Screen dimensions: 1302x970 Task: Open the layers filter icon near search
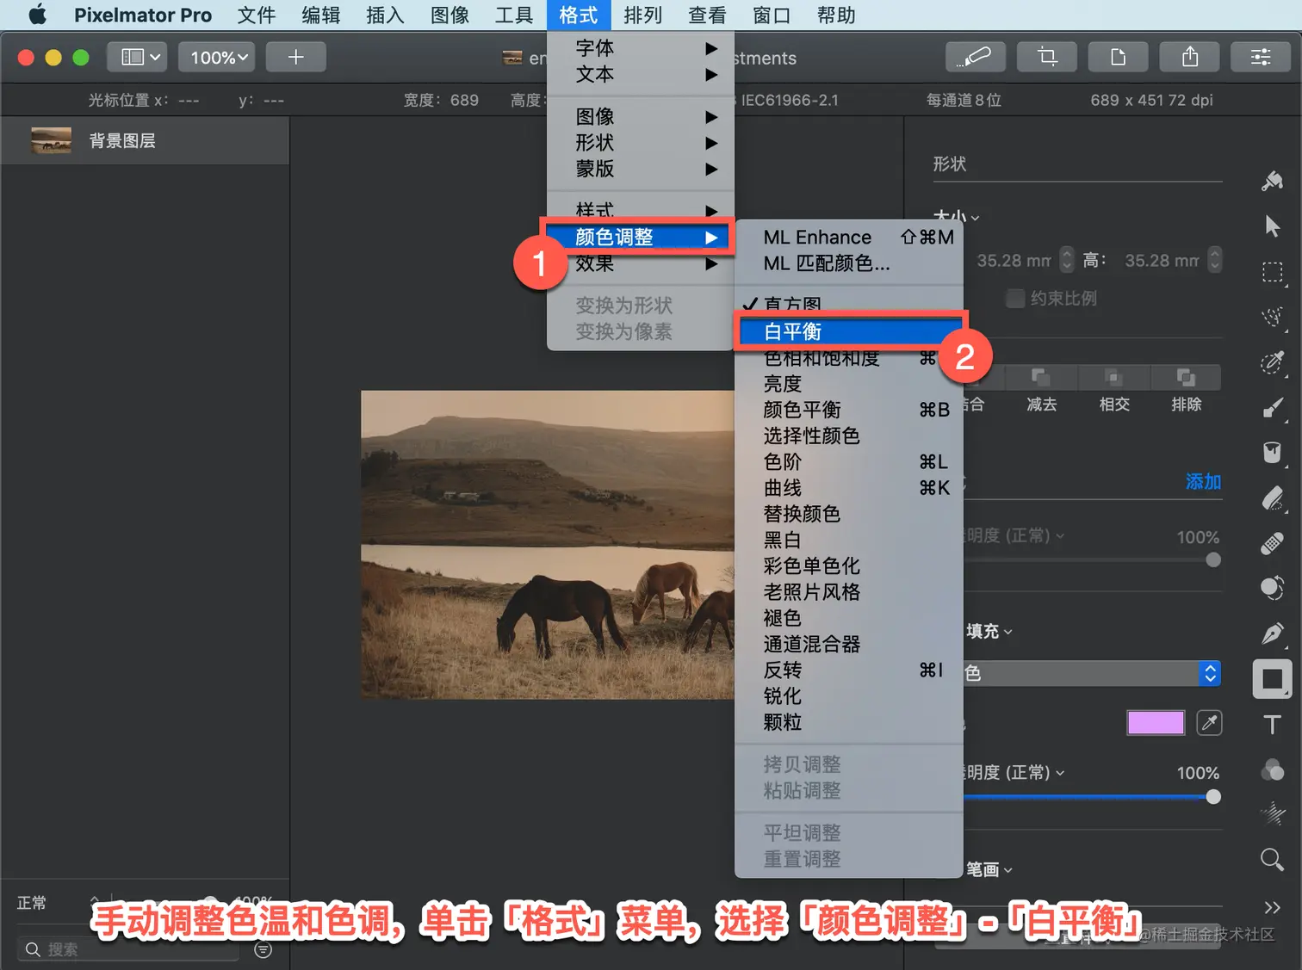pyautogui.click(x=263, y=949)
